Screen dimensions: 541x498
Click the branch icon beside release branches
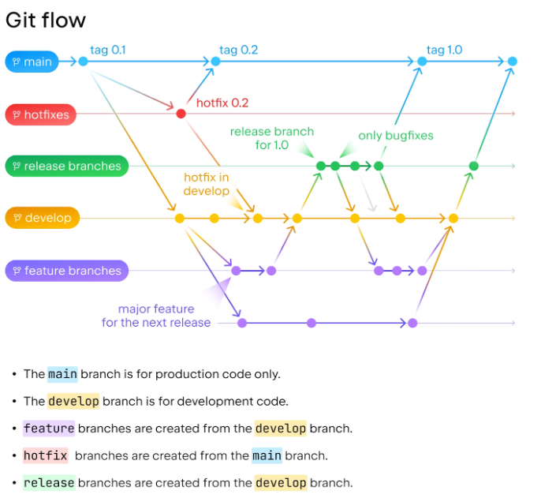pos(16,166)
